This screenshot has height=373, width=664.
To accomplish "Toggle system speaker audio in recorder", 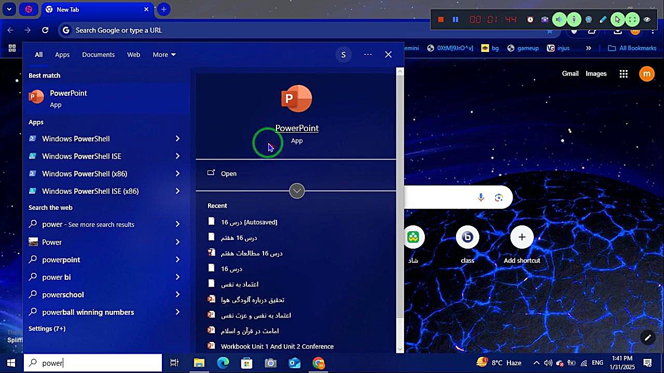I will (559, 20).
